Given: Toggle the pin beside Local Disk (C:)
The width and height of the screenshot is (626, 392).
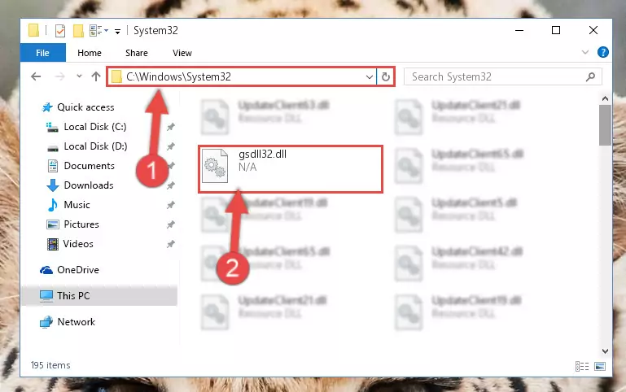Looking at the screenshot, I should [171, 127].
